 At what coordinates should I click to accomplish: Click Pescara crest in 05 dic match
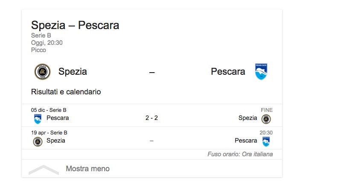38,118
